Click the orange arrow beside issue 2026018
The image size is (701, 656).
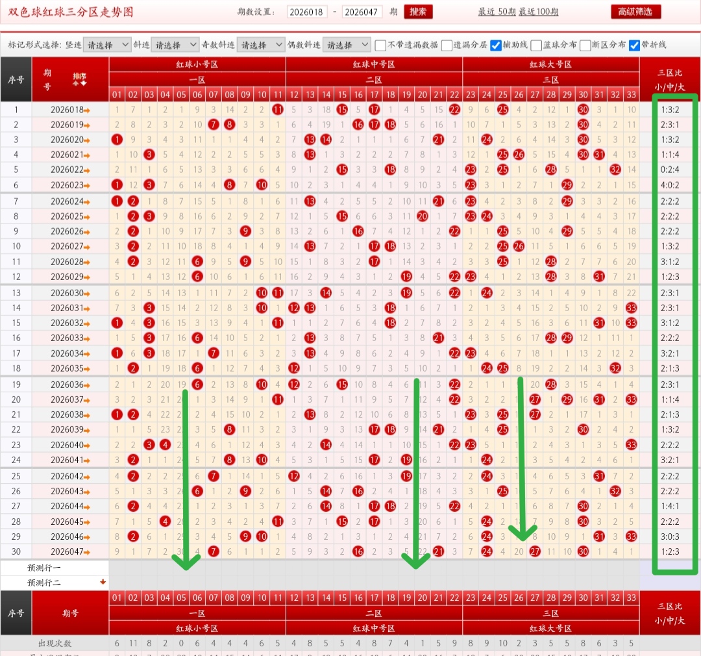87,110
